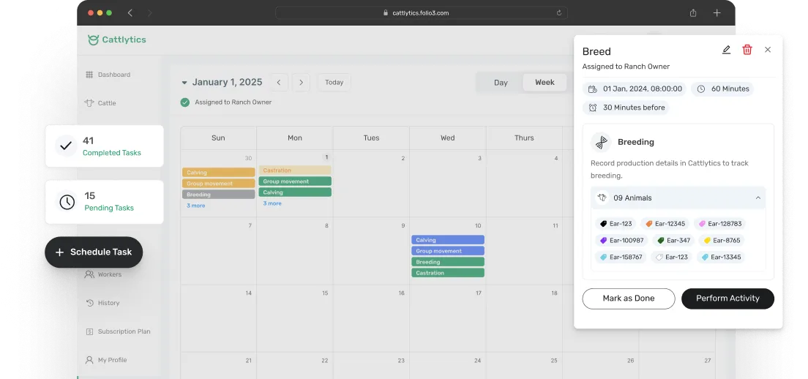
Task: Expand the 3 more events on Monday
Action: tap(272, 203)
